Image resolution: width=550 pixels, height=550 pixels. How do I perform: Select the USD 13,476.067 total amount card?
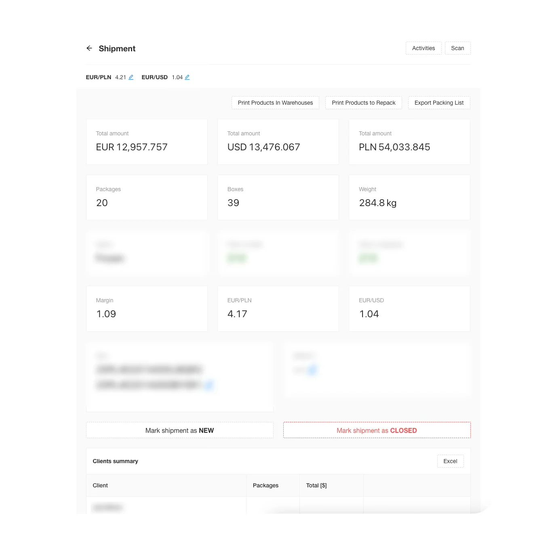coord(278,142)
